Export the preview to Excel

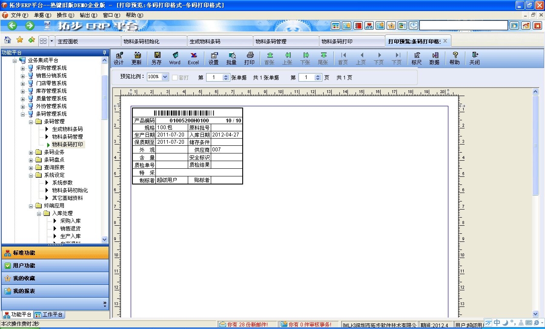193,58
